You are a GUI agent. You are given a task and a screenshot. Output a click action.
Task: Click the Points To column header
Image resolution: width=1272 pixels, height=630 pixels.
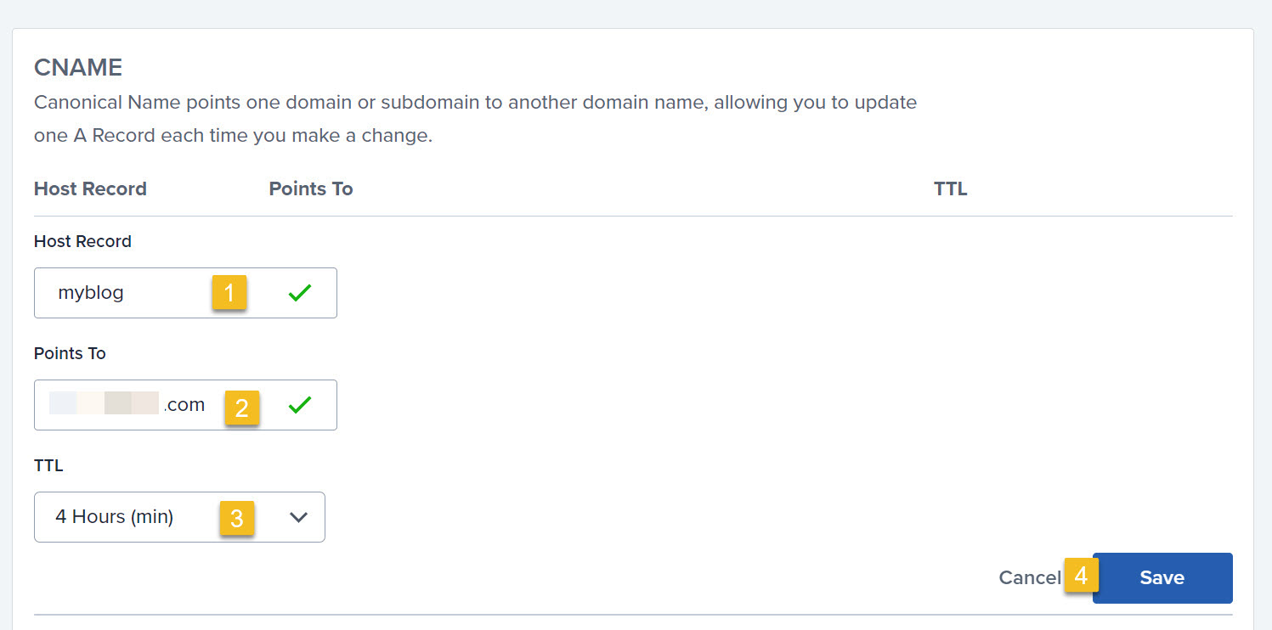click(311, 188)
